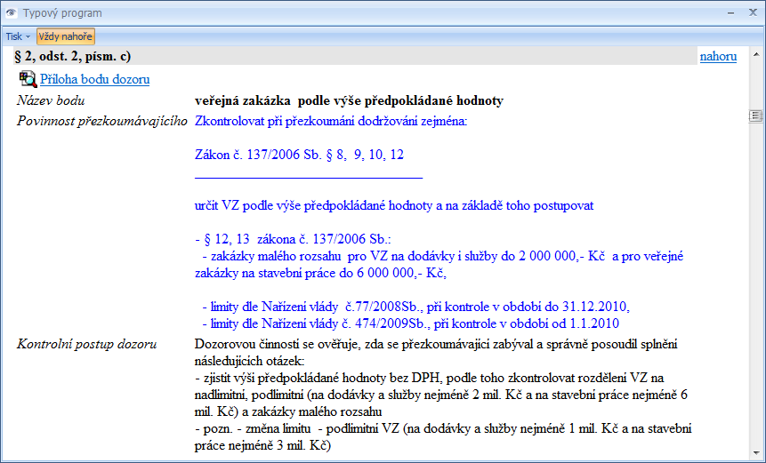Click the label Povinnost přezkoumávajícího

(x=102, y=121)
